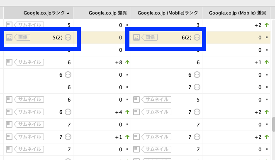Click the Google.co.jp (Mobile)ランク header

[168, 13]
